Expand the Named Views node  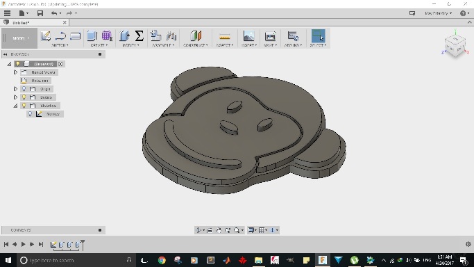15,72
